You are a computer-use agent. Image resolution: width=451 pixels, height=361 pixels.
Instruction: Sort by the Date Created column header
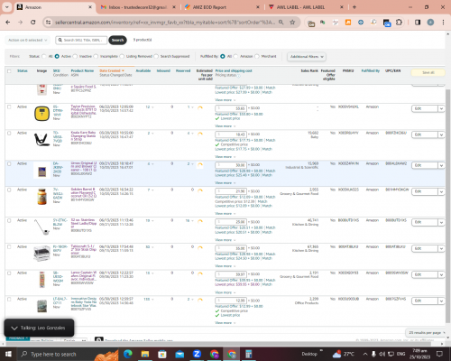(x=112, y=70)
